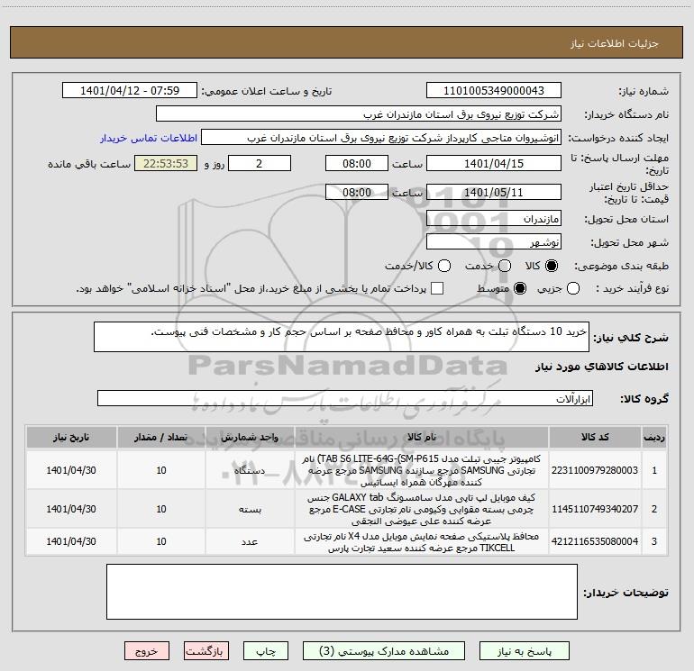Click the کد کالا column header
The image size is (694, 671).
(x=595, y=438)
